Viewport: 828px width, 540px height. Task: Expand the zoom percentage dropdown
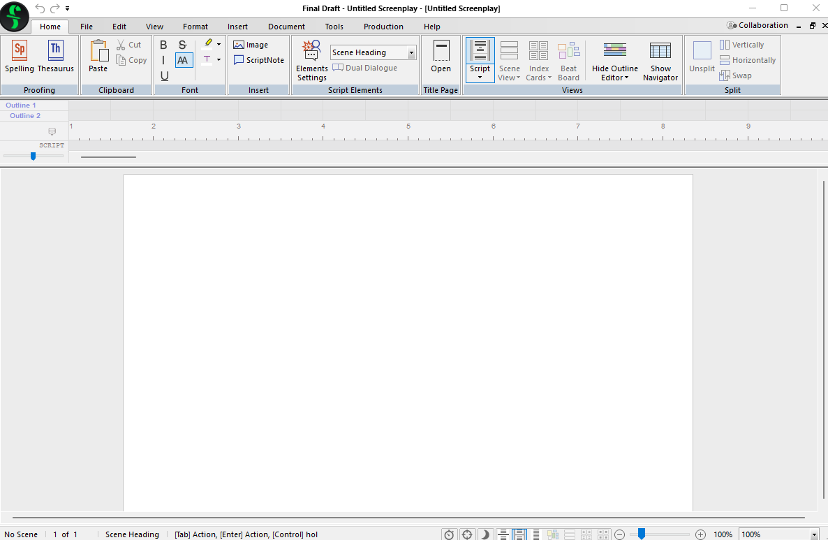point(814,534)
